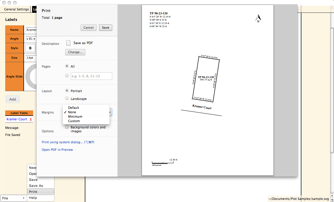Click Change... to pick another destination
334x202 pixels.
click(75, 52)
